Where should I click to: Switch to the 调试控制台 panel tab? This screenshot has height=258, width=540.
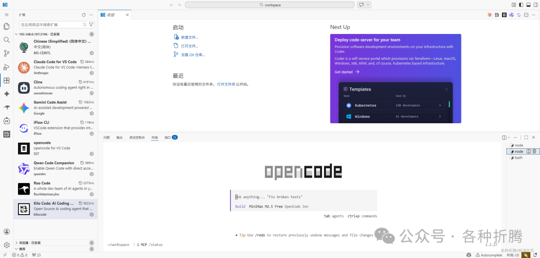point(137,137)
